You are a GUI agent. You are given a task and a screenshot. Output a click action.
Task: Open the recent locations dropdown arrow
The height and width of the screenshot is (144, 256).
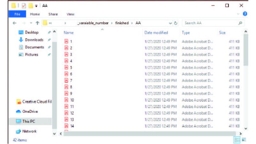pos(31,23)
